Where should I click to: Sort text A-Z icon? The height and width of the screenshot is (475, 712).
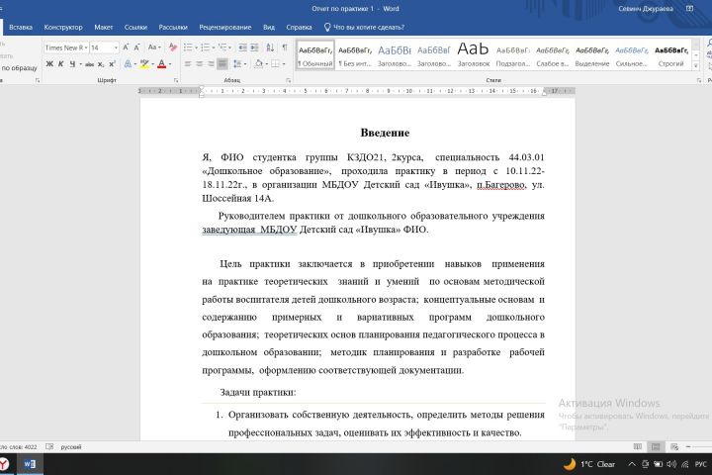[x=270, y=47]
